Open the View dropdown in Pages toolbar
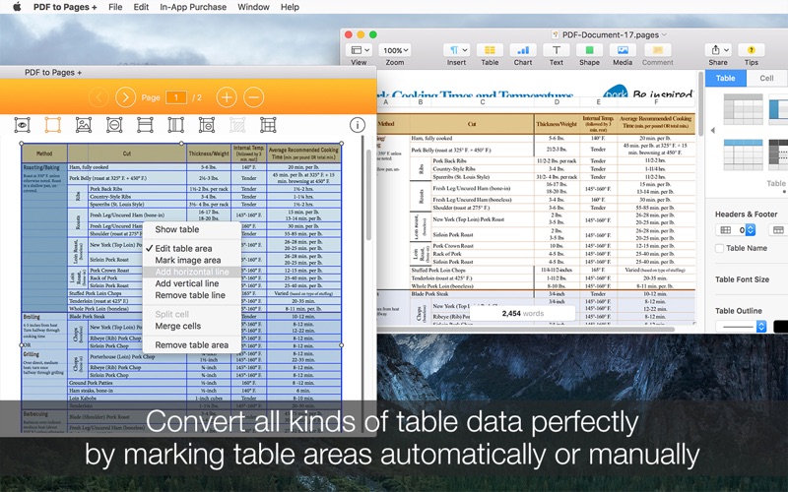This screenshot has height=492, width=788. [x=360, y=50]
